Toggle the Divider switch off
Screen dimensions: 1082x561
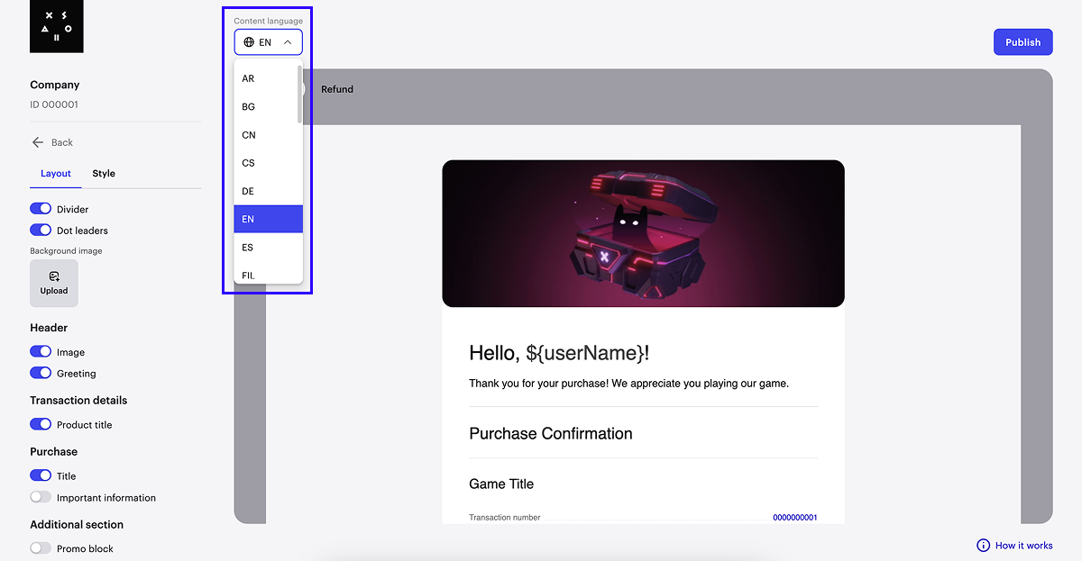[41, 209]
